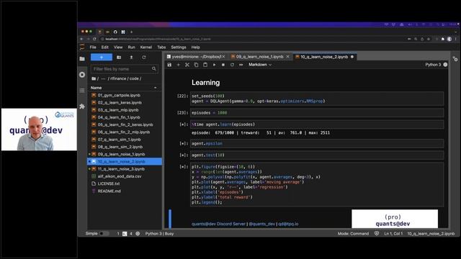Open 06_q_learn_fin_2_mlp.ipynb in file list
Viewport: 461px width, 259px height.
click(124, 132)
